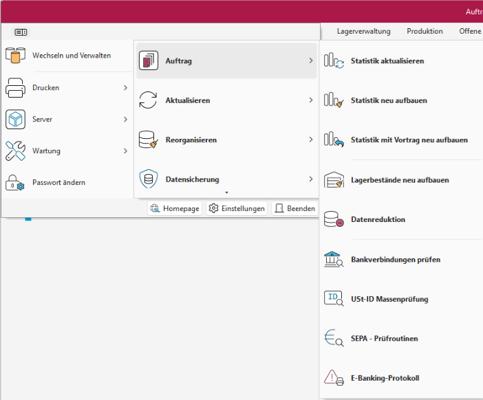Click the Datensicherung shield icon
The width and height of the screenshot is (483, 400).
[x=149, y=179]
